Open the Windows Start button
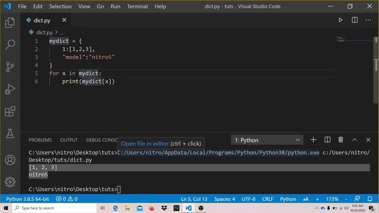This screenshot has width=379, height=213. click(6, 208)
